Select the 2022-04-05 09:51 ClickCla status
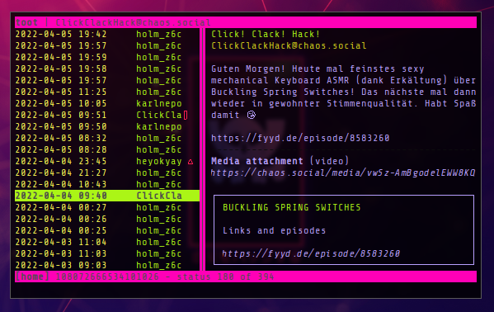The image size is (494, 312). pyautogui.click(x=107, y=115)
